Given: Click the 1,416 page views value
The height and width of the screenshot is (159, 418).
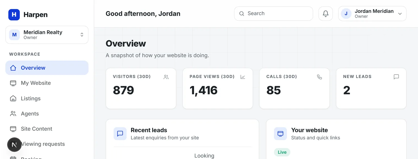Looking at the screenshot, I should (204, 90).
